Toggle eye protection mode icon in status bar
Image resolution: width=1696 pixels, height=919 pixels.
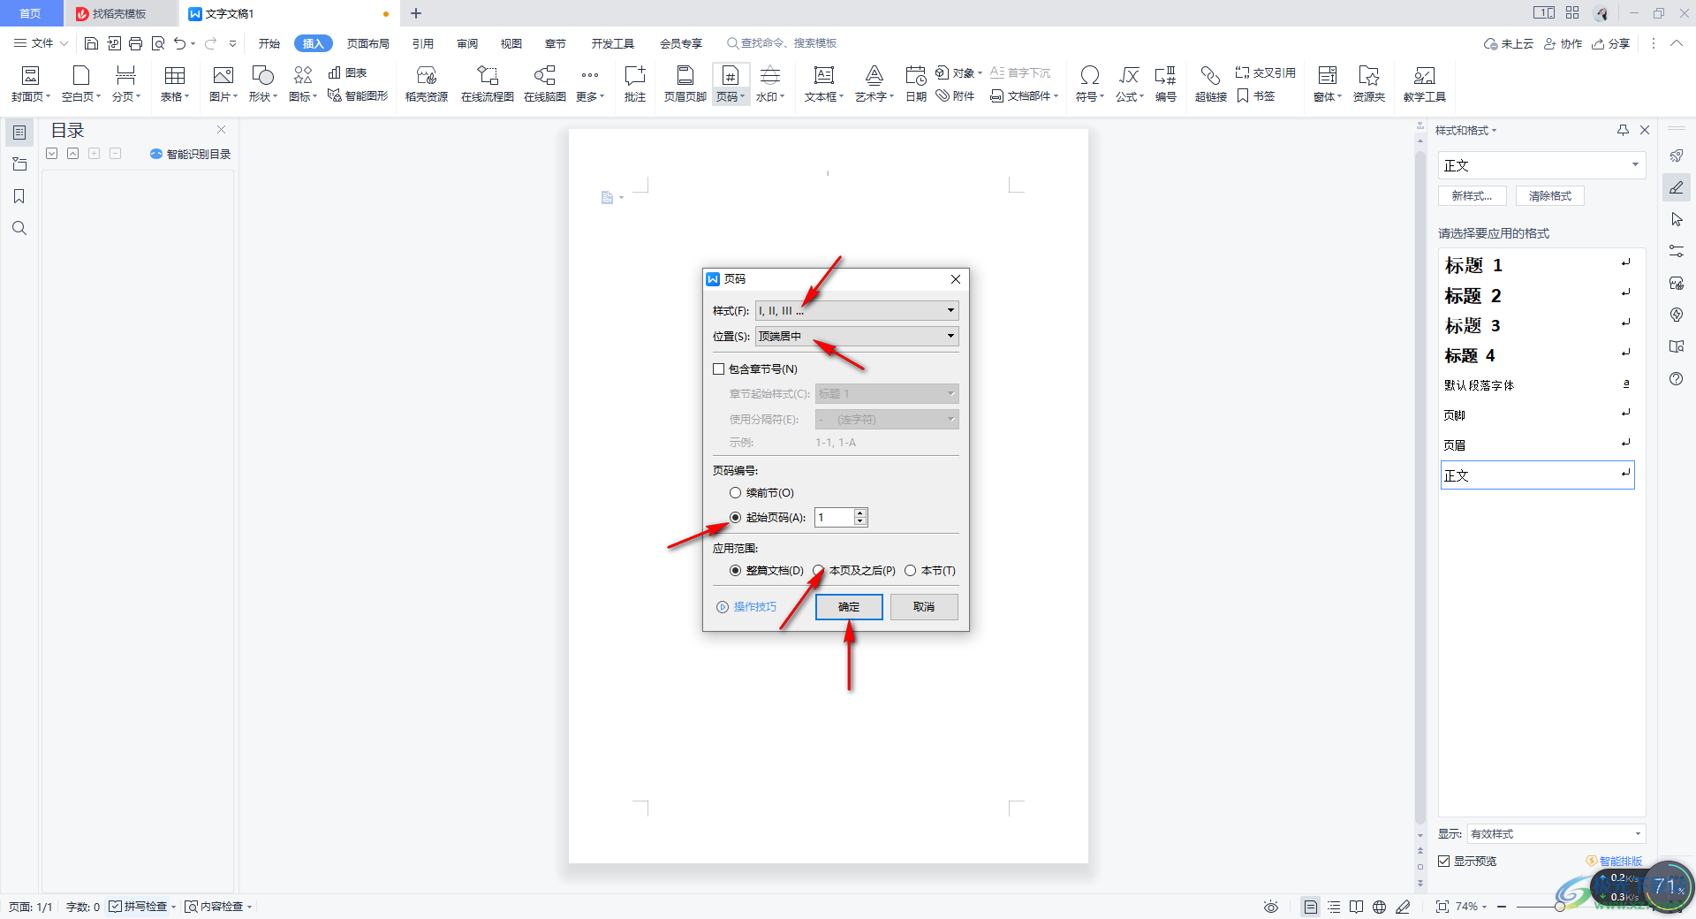(x=1271, y=907)
